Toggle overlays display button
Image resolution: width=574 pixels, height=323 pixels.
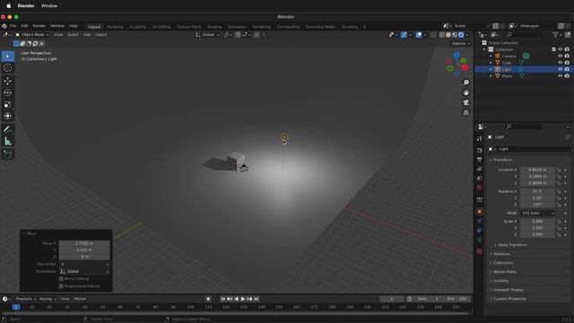(419, 35)
